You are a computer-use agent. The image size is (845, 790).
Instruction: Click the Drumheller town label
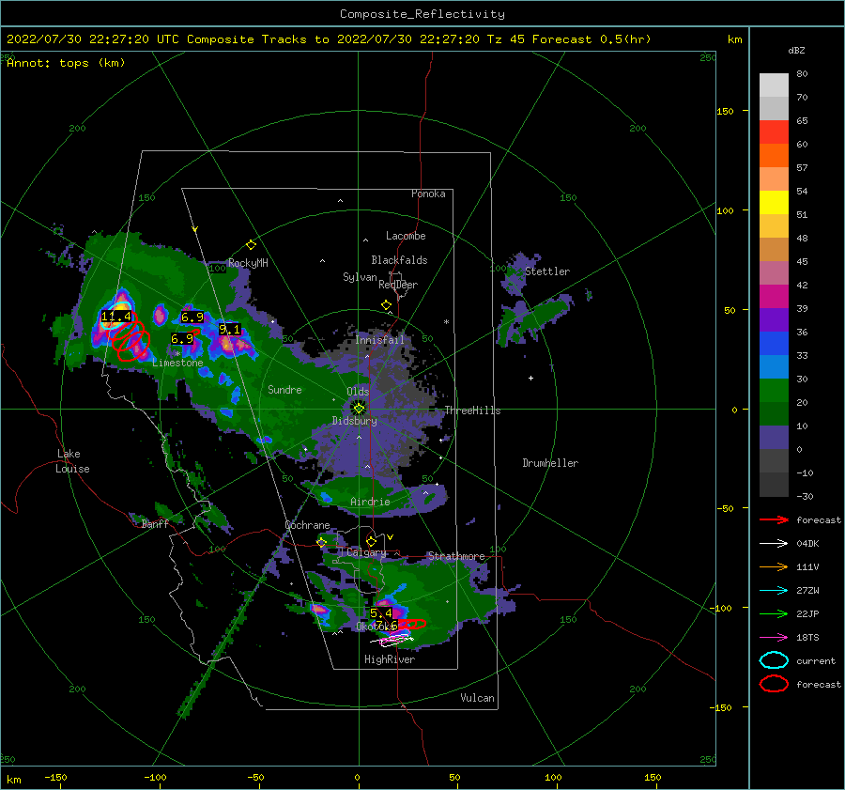point(549,463)
